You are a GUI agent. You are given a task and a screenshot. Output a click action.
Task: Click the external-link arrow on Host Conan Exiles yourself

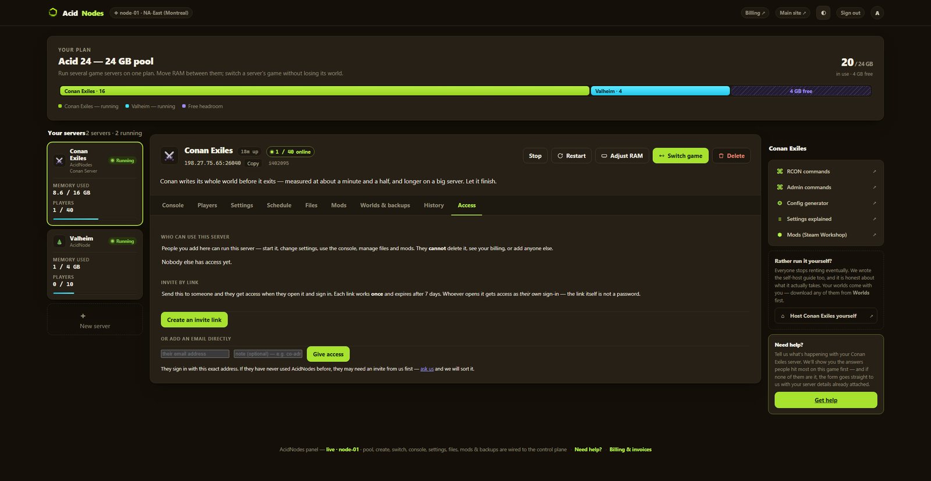871,316
